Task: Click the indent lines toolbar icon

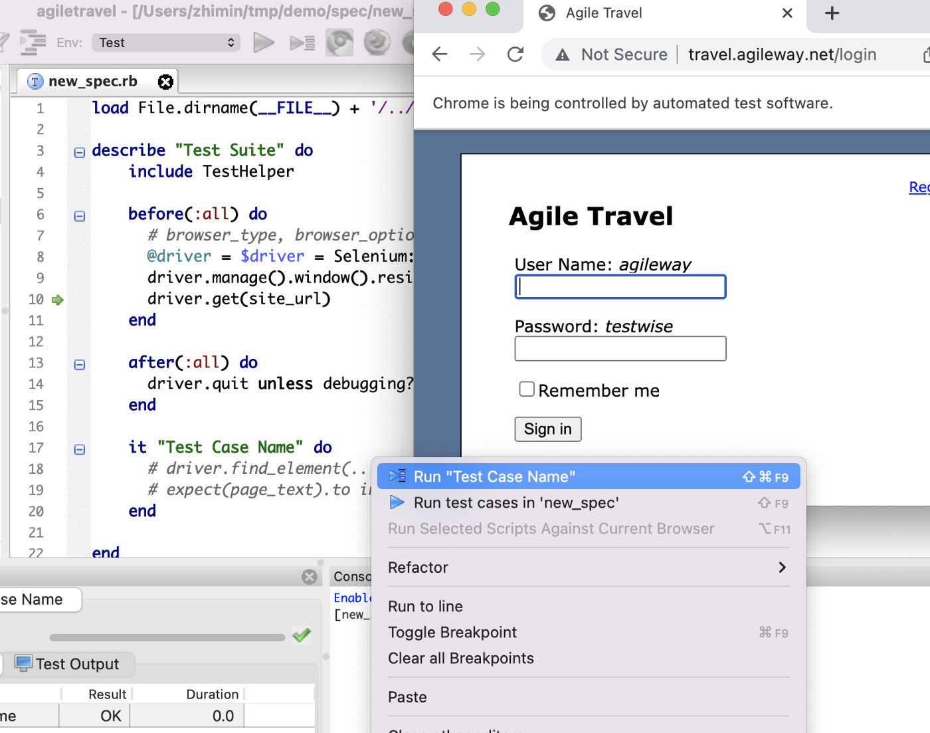Action: coord(33,43)
